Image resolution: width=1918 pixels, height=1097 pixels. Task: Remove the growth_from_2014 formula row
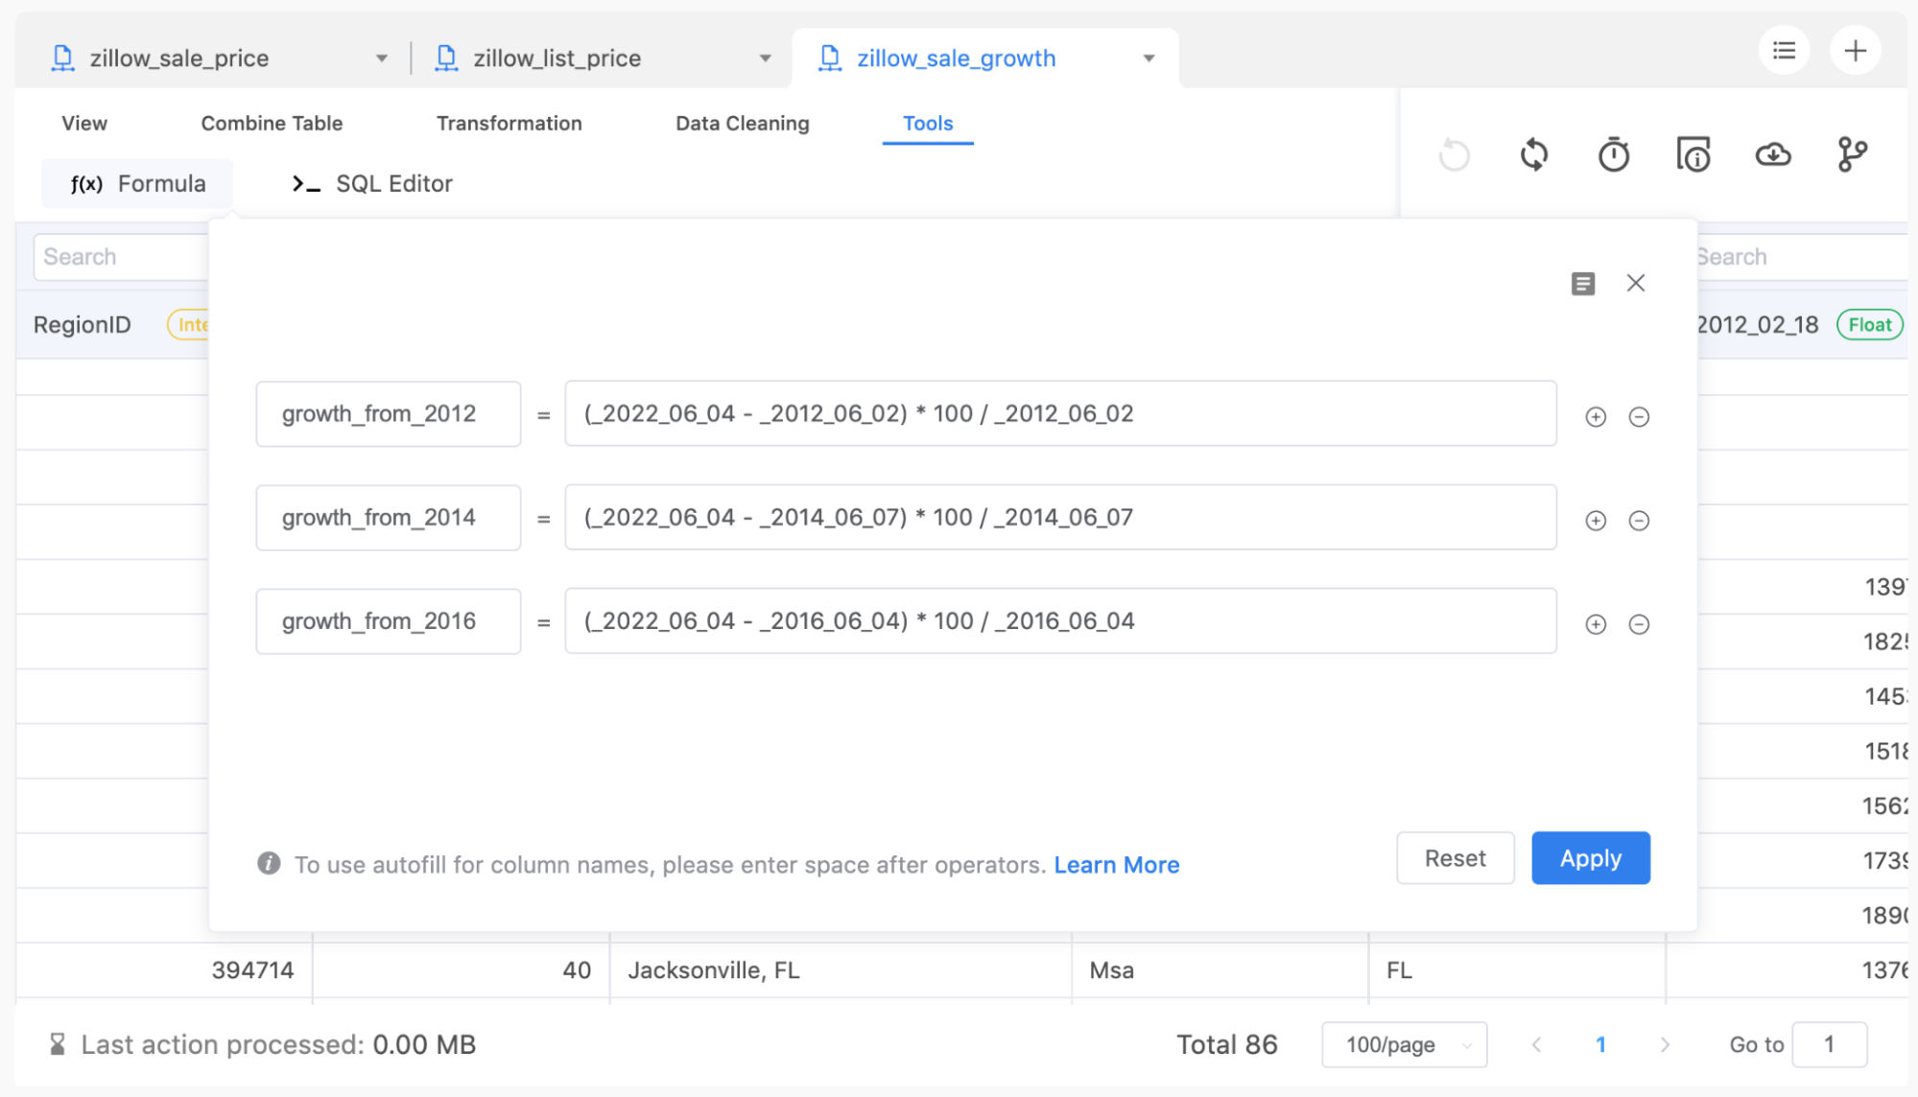click(1639, 521)
